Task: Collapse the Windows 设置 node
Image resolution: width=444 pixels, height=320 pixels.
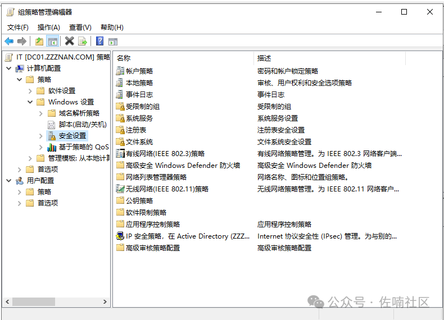Action: 30,102
